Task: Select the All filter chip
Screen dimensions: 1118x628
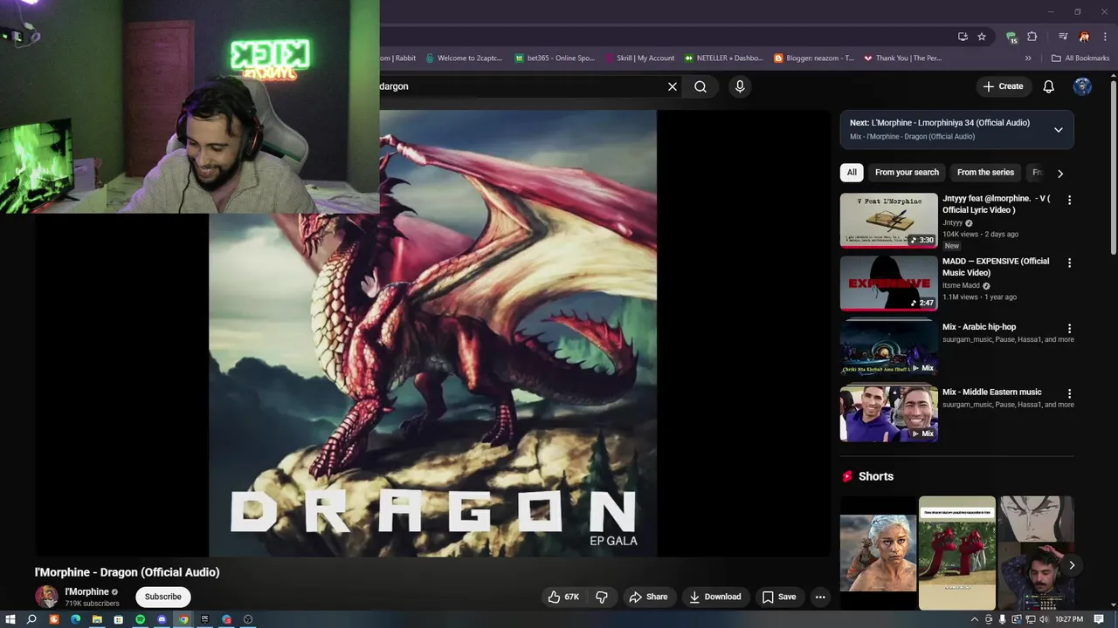Action: click(x=852, y=173)
